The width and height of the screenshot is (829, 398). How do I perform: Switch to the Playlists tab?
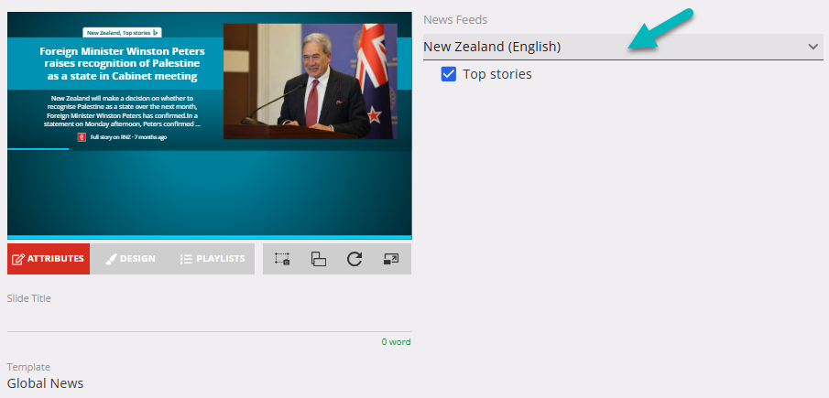[213, 259]
